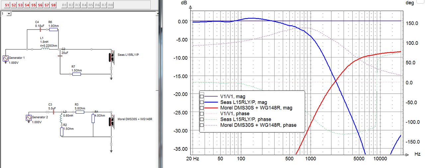
Task: Click the blue Seas mag legend line
Action: (x=211, y=102)
